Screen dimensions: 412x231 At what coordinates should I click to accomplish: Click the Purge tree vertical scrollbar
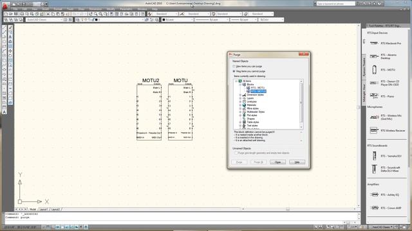pyautogui.click(x=301, y=104)
